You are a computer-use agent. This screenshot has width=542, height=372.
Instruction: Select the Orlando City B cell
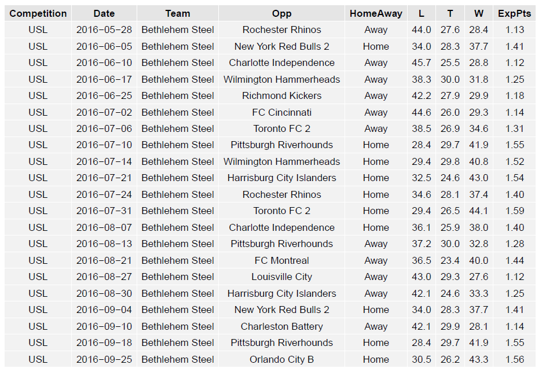[281, 359]
